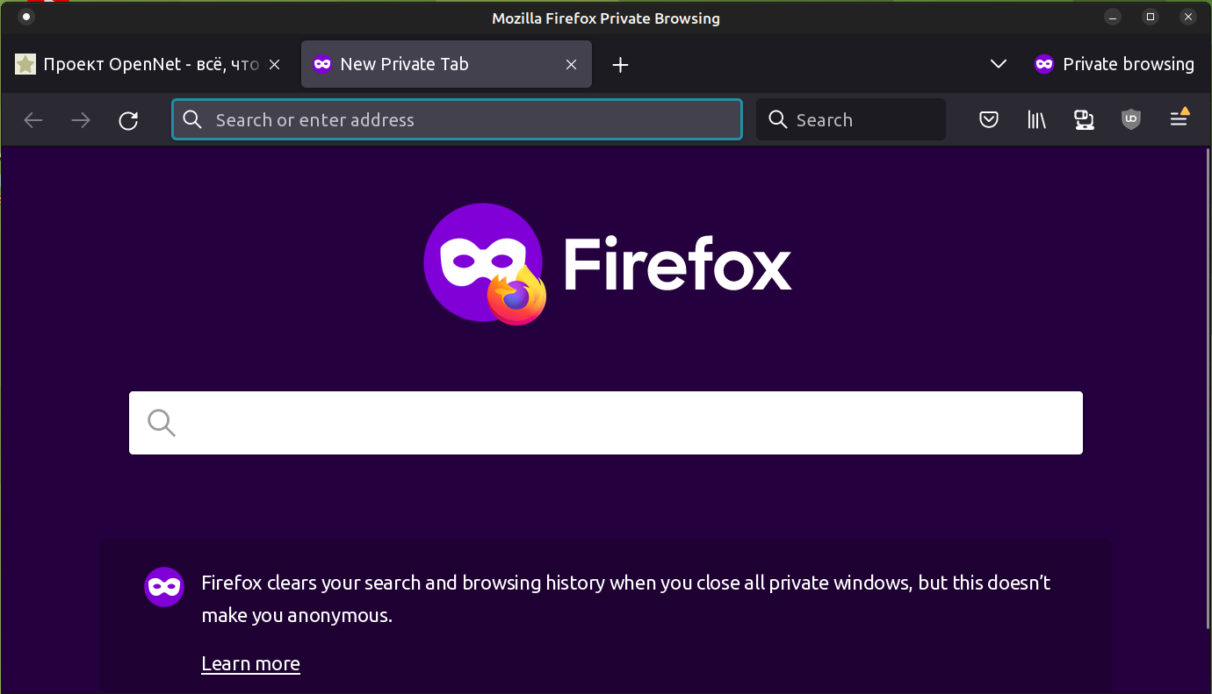Minimize the Firefox window
The image size is (1212, 694).
click(x=1113, y=18)
